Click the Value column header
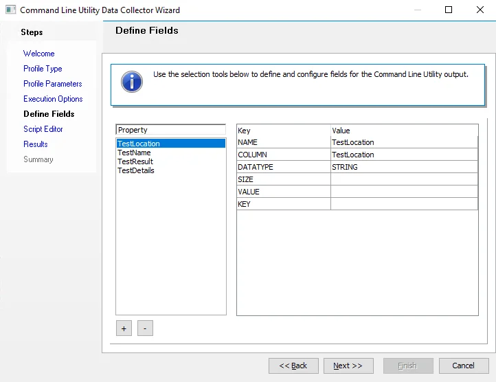Image resolution: width=496 pixels, height=382 pixels. coord(404,131)
